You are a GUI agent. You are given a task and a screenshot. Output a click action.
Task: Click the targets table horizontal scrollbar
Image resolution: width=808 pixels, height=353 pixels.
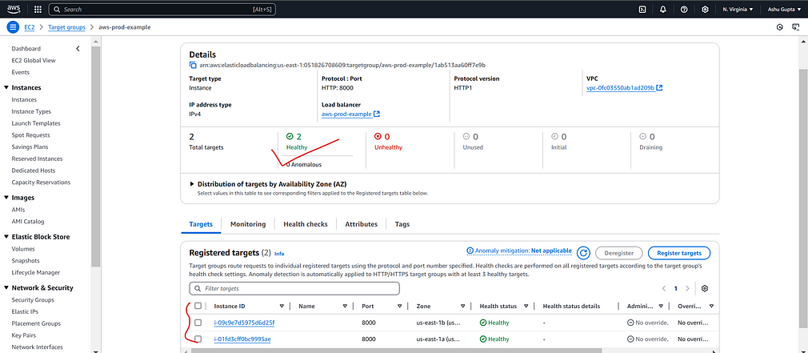click(397, 351)
